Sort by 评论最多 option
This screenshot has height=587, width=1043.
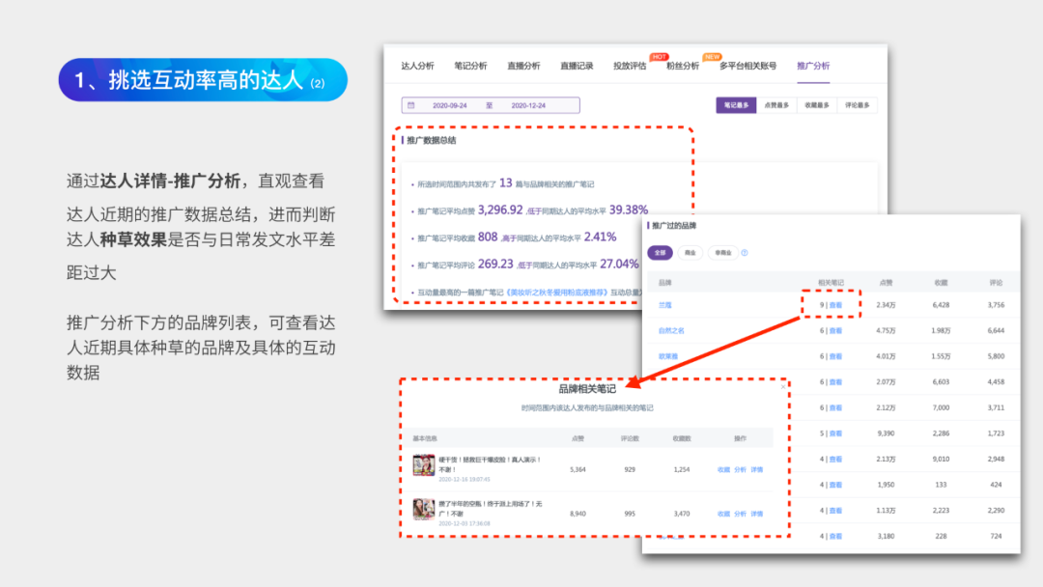(858, 105)
